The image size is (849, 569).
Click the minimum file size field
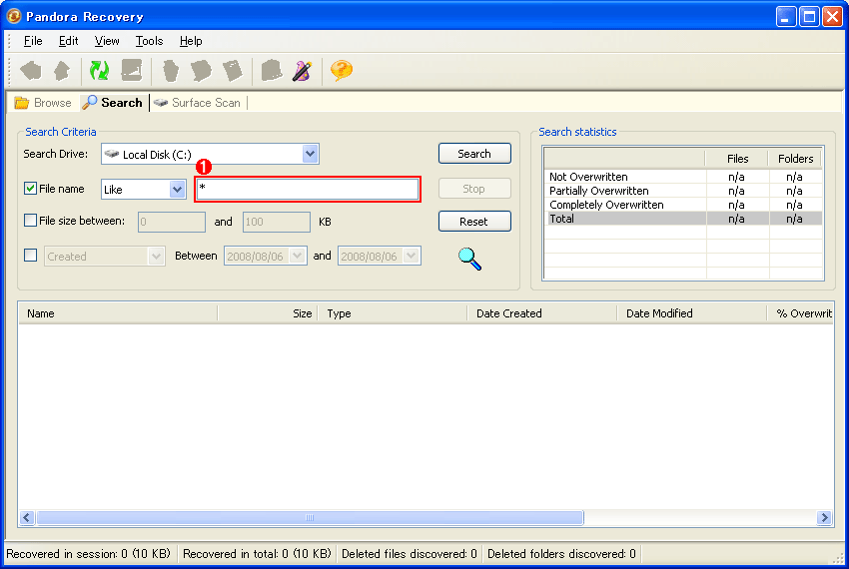pyautogui.click(x=172, y=222)
